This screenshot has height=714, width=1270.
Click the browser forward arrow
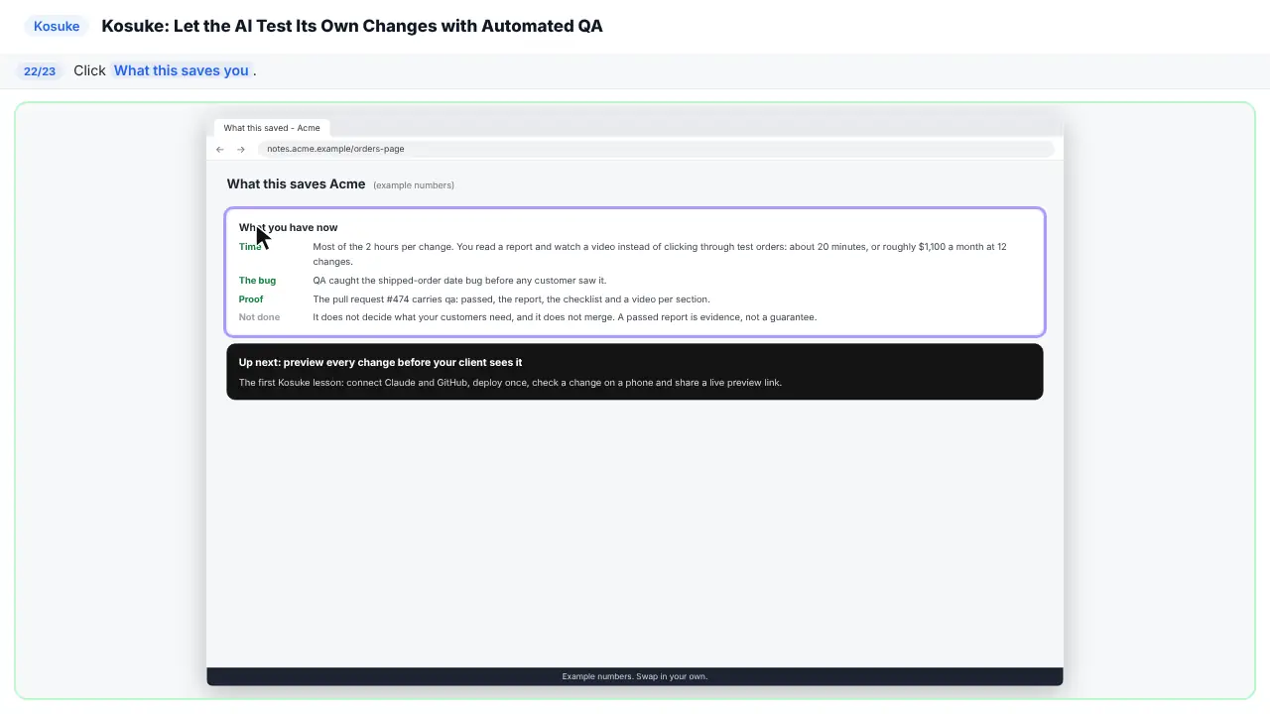pyautogui.click(x=241, y=149)
